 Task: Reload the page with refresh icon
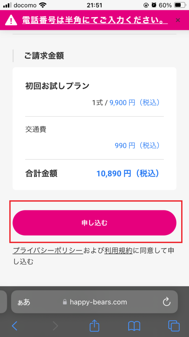point(166,302)
